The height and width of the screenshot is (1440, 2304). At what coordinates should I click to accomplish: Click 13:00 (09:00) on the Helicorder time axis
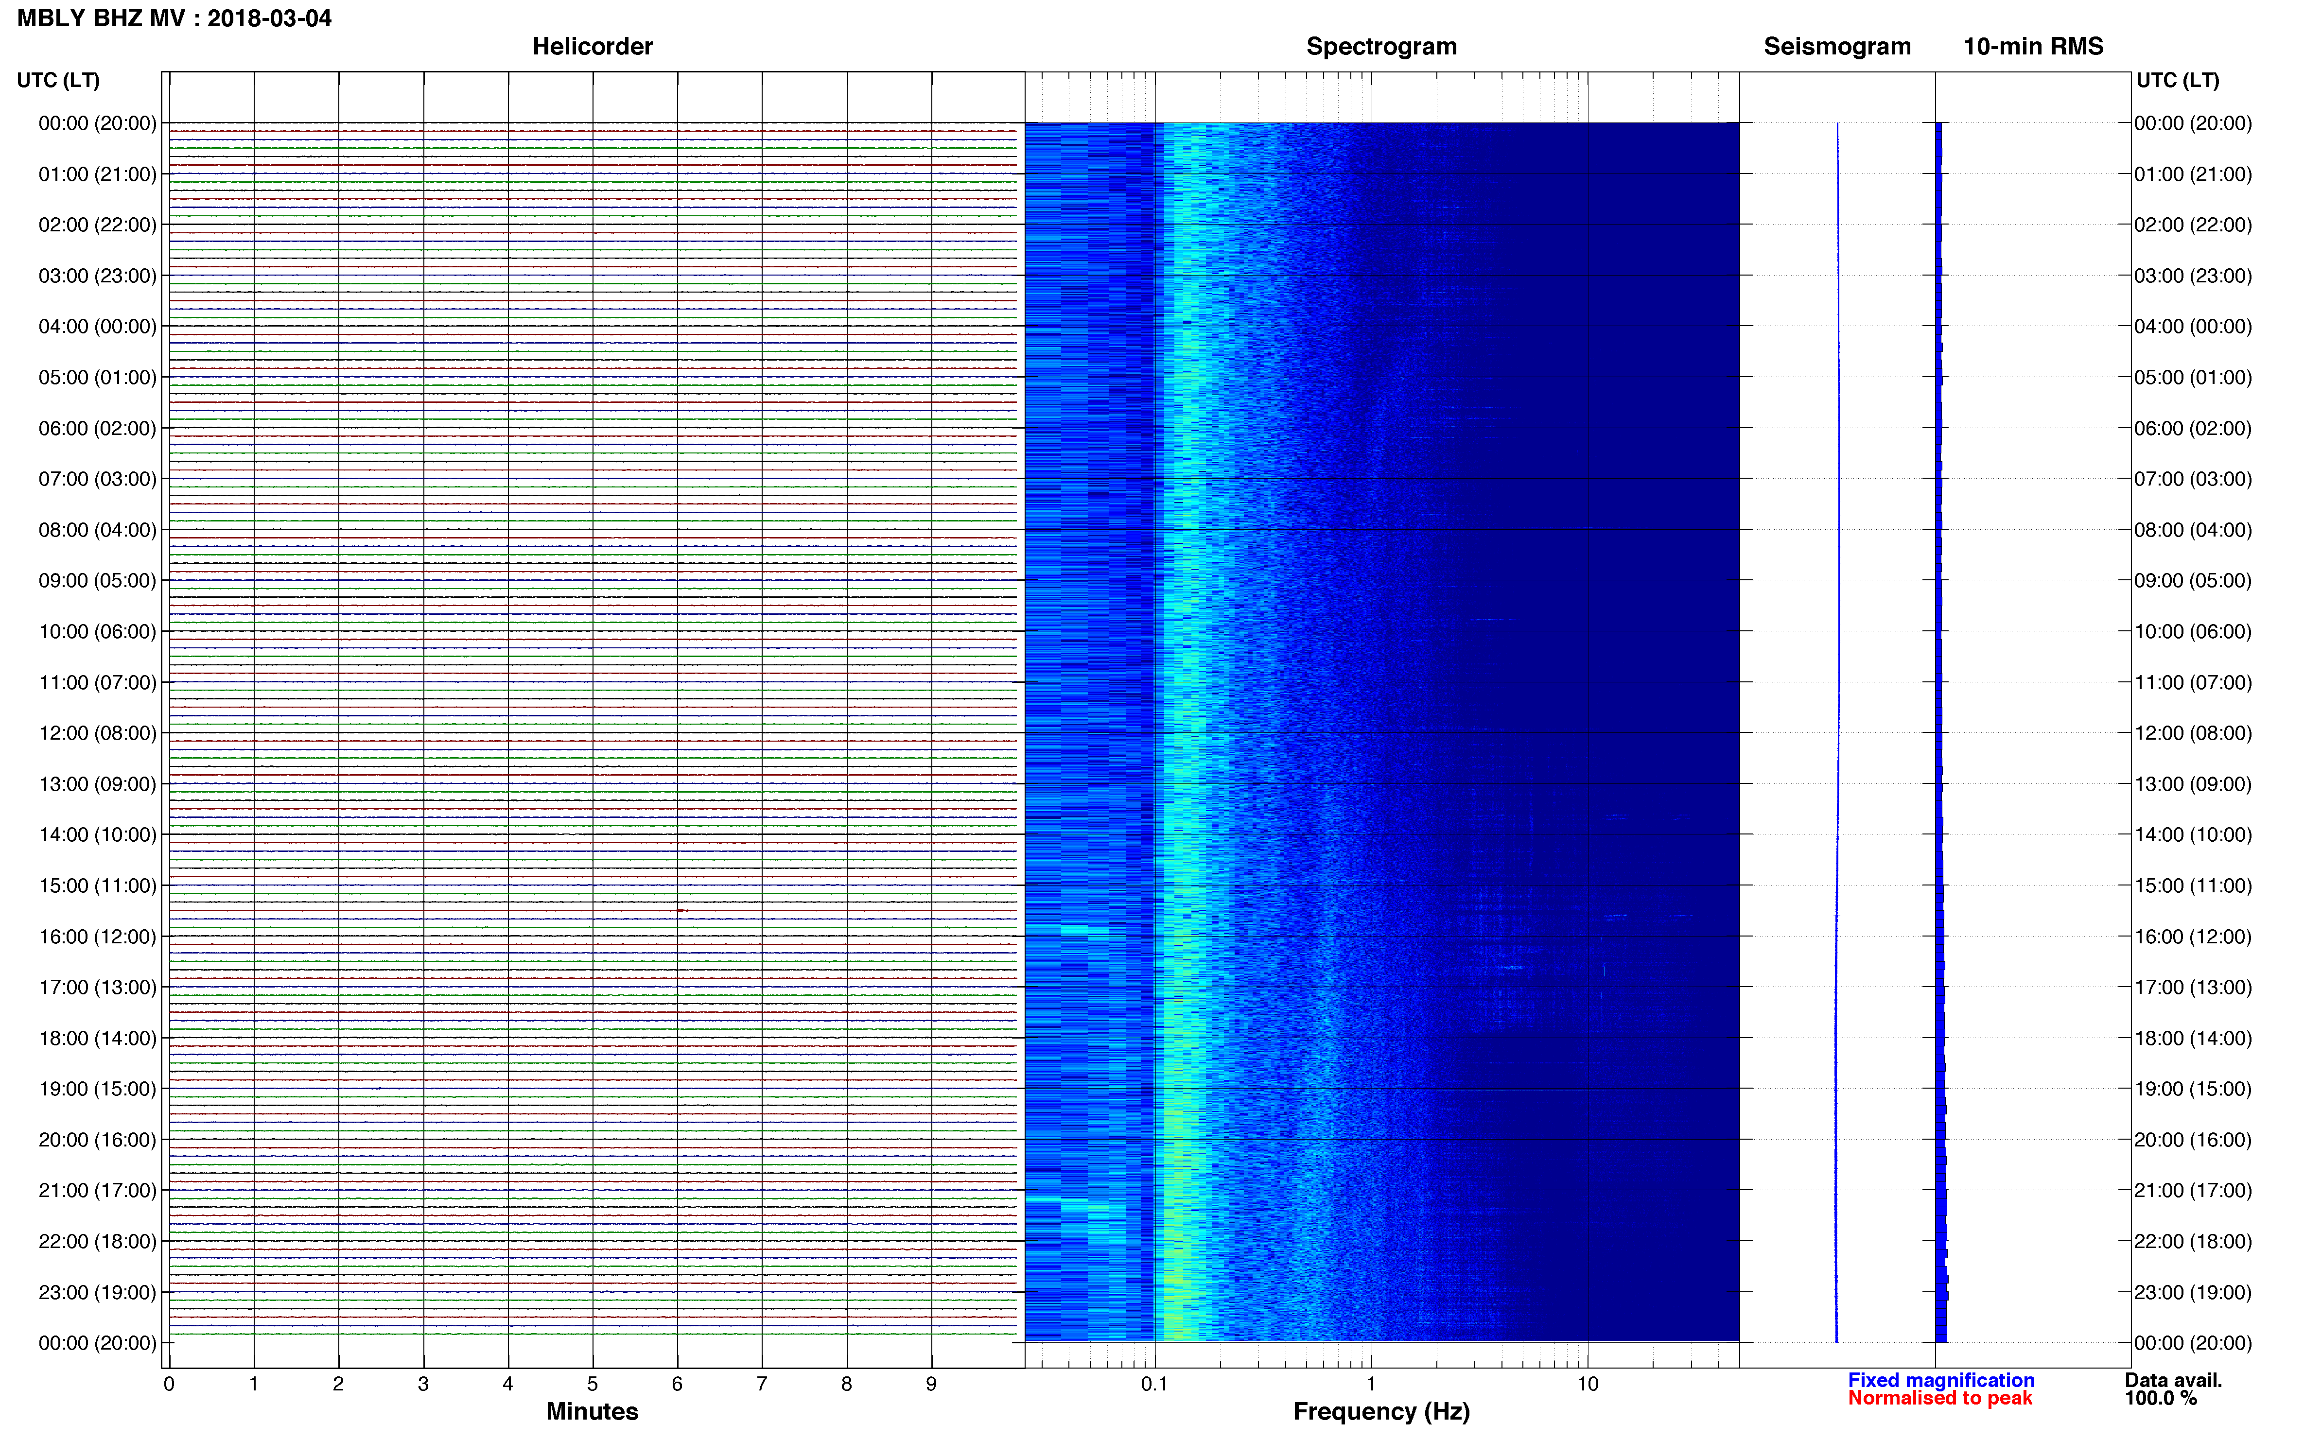coord(97,785)
